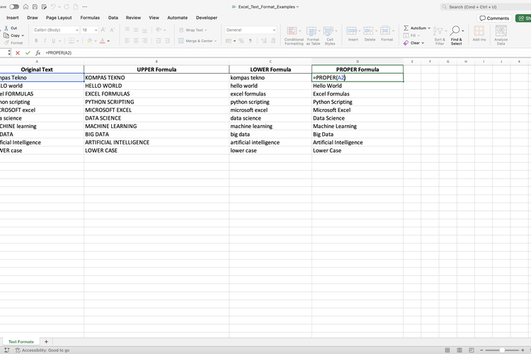Screen dimensions: 531x354
Task: Expand the Calibri (Body) font dropdown
Action: [76, 30]
